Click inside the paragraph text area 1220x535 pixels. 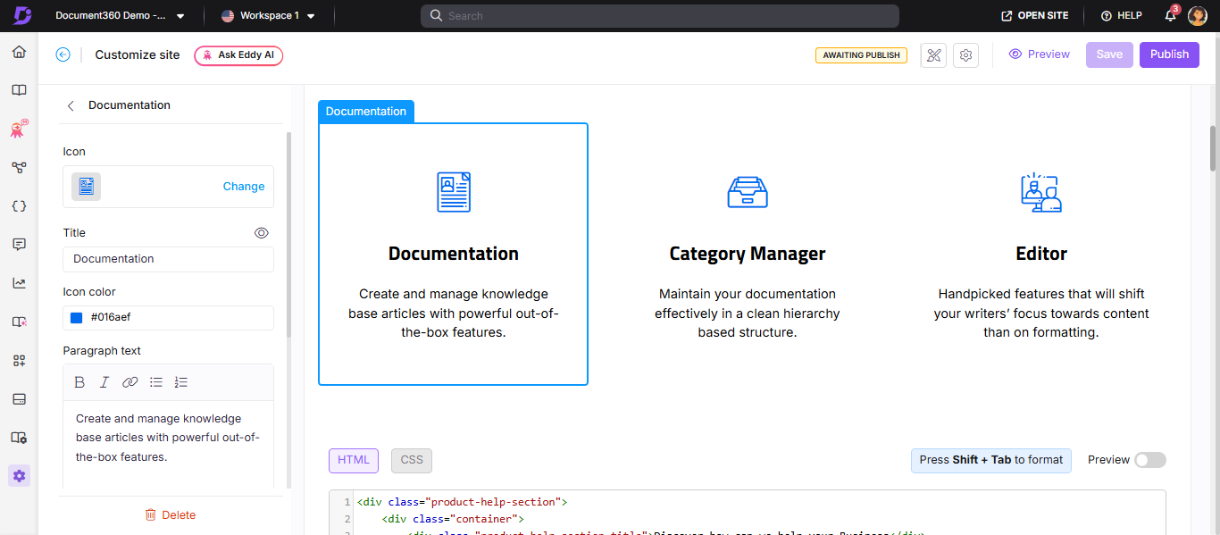tap(169, 444)
